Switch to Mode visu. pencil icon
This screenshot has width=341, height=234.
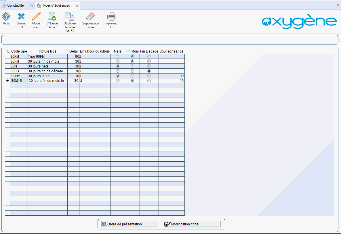[36, 17]
